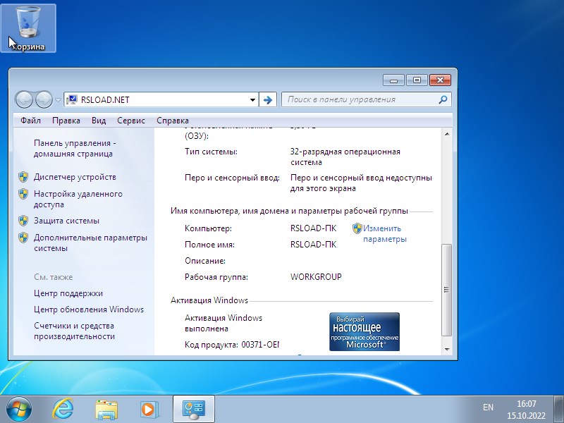Open the Вид menu

click(99, 121)
